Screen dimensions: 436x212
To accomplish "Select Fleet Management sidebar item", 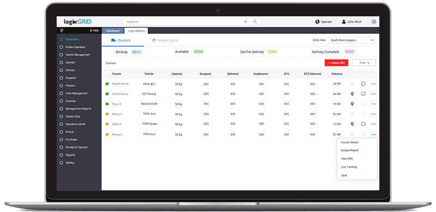I will 76,93.
